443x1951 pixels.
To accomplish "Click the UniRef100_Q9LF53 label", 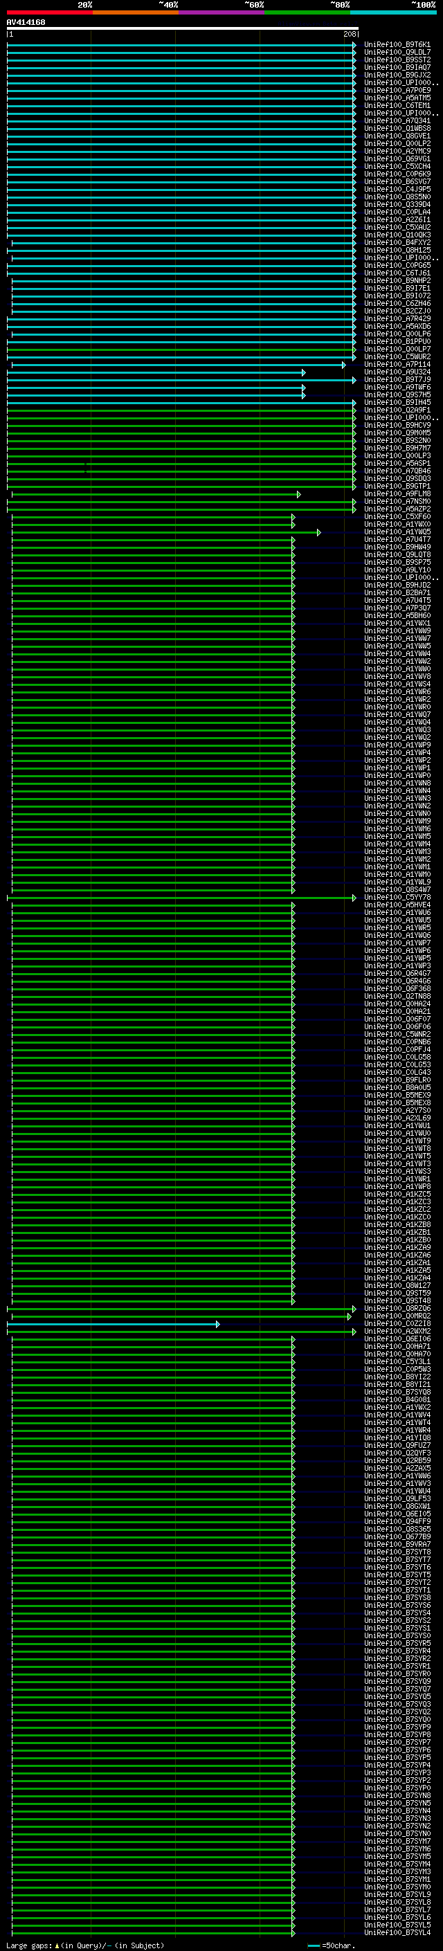I will 397,1499.
